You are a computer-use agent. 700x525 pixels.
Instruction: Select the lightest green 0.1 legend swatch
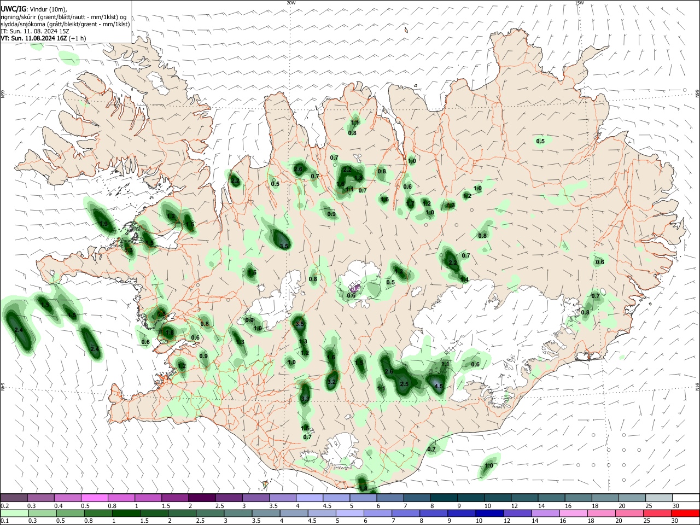[14, 514]
